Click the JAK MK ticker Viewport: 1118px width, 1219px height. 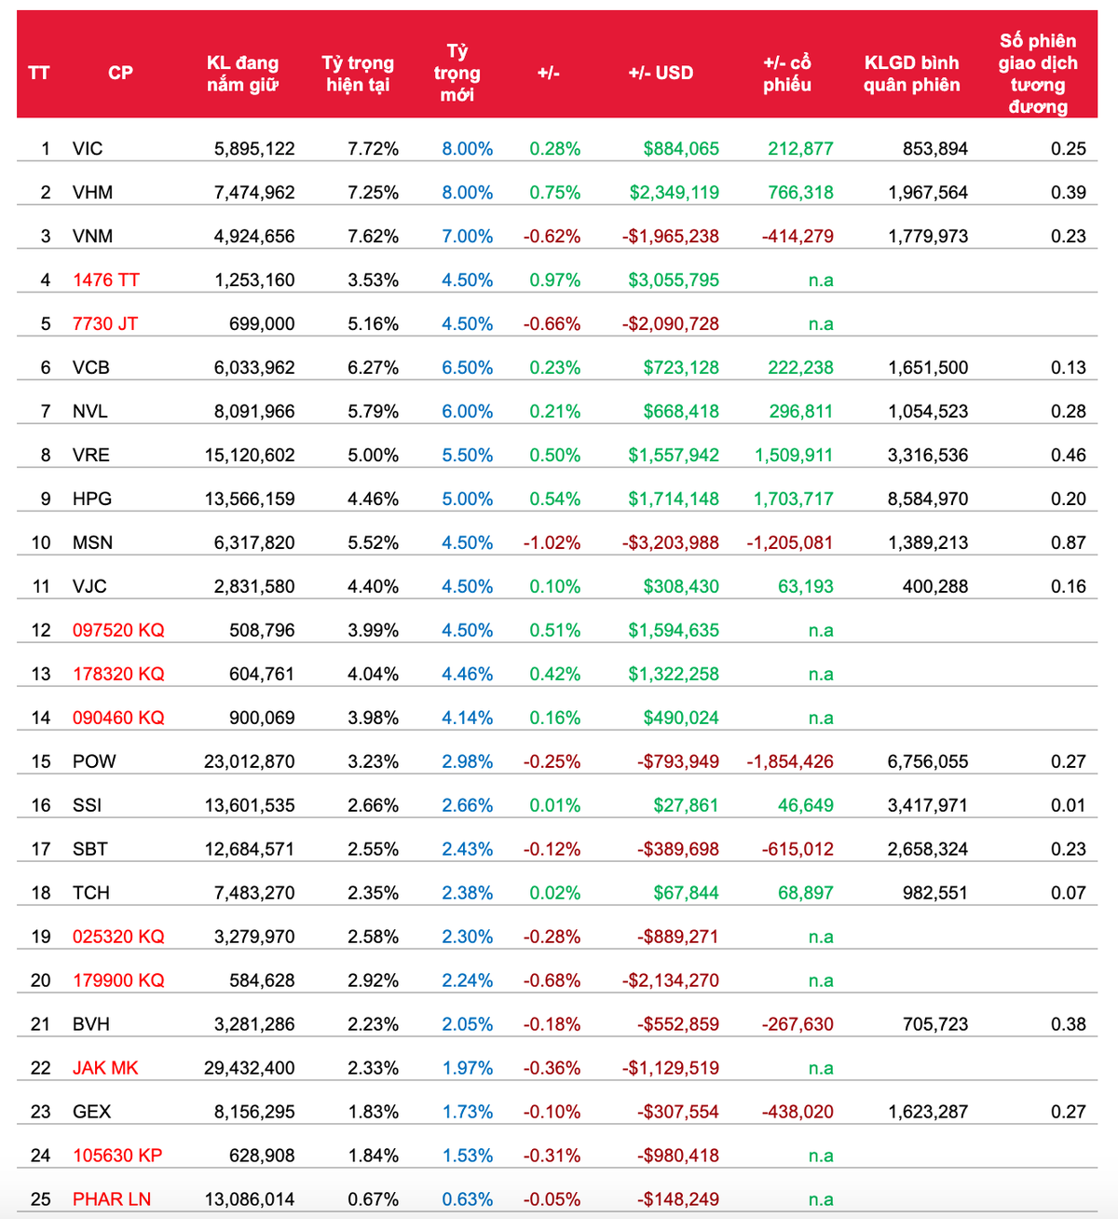[105, 1068]
